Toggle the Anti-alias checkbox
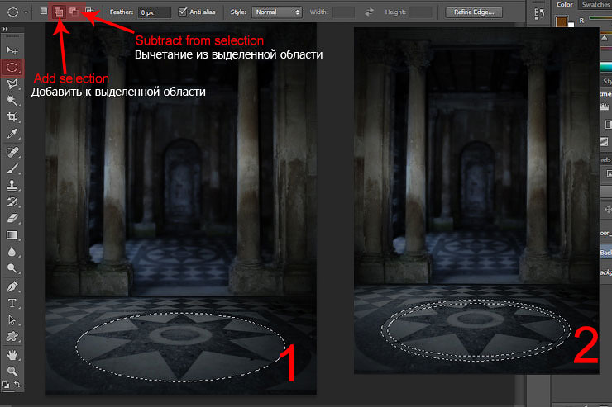The height and width of the screenshot is (407, 612). click(183, 12)
